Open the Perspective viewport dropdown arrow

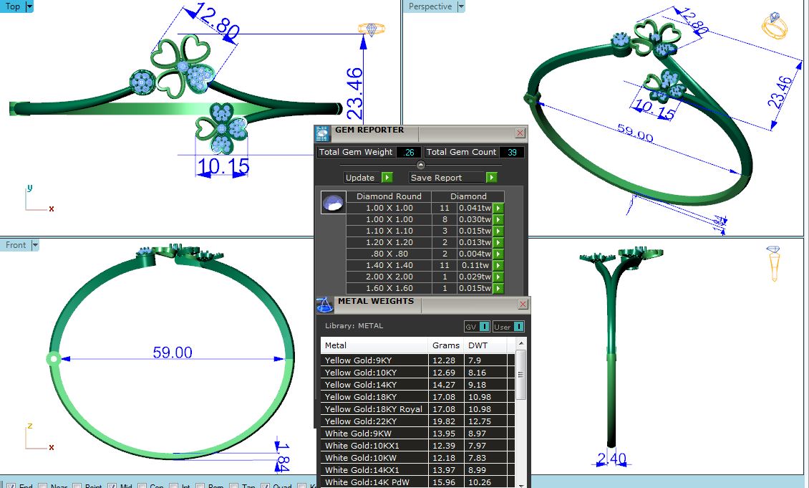click(460, 6)
